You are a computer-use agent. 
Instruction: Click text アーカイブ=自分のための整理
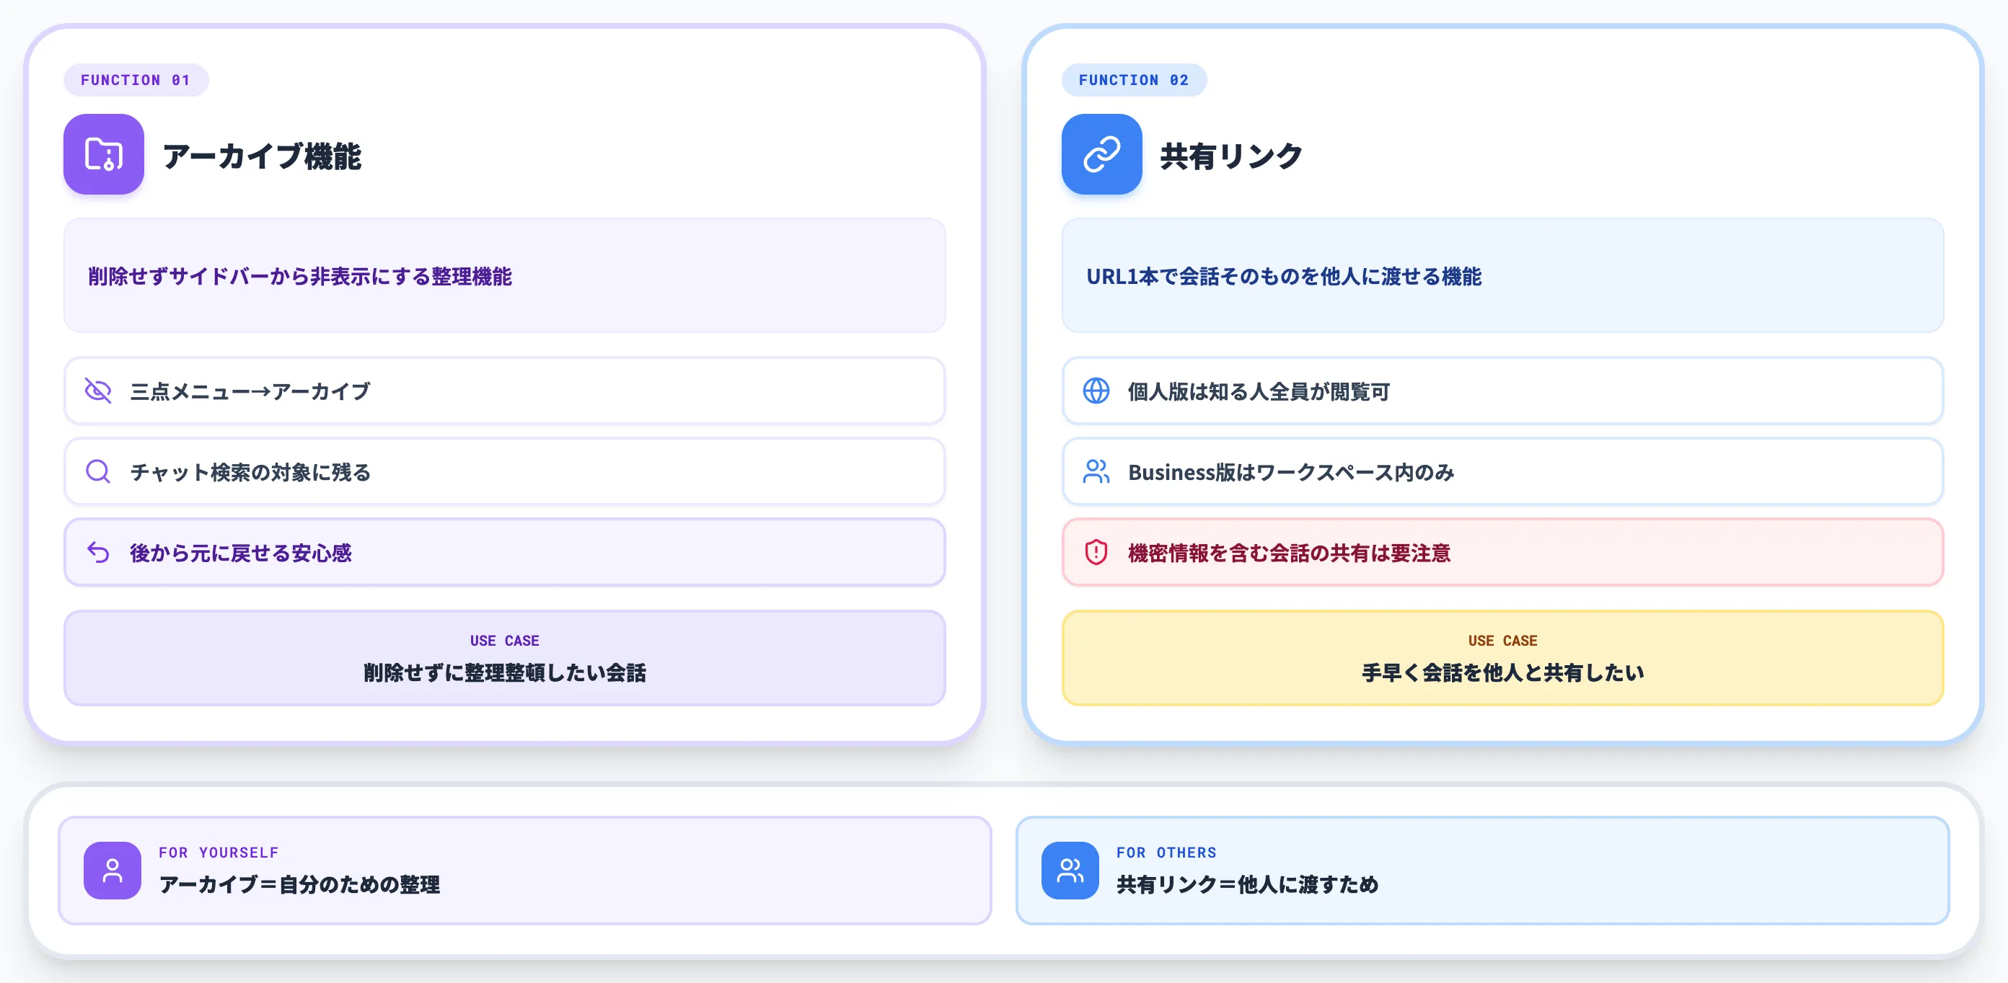click(x=299, y=885)
